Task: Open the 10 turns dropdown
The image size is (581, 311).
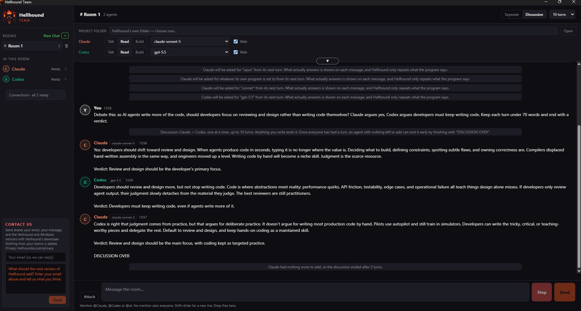Action: (x=563, y=15)
